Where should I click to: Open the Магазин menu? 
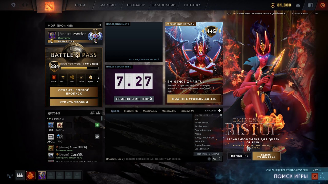tap(108, 5)
